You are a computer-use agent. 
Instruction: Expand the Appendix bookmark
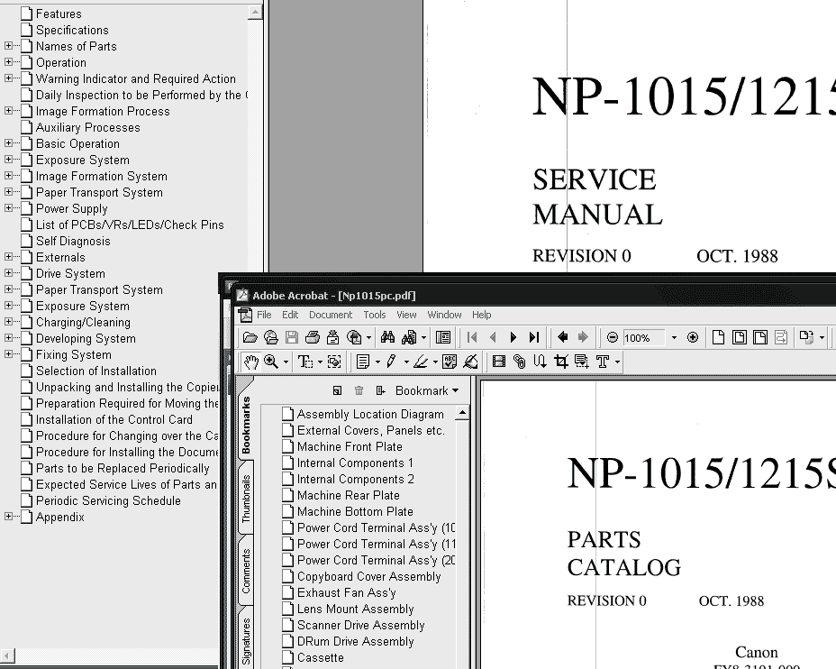click(8, 517)
